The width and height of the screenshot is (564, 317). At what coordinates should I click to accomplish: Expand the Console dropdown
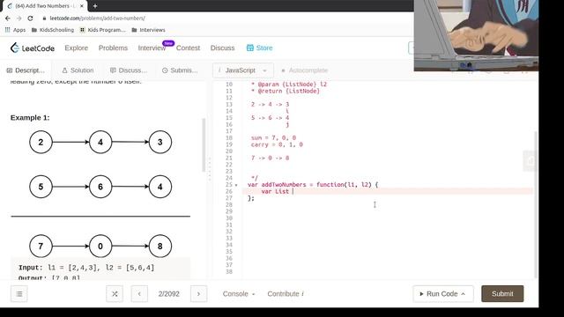(x=239, y=294)
